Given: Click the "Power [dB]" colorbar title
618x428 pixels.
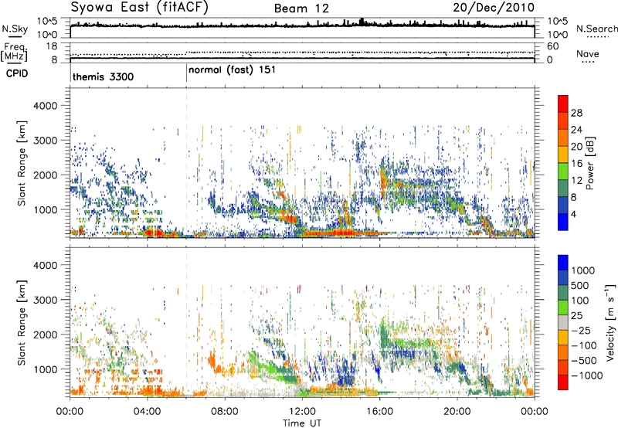Looking at the screenshot, I should click(x=589, y=163).
